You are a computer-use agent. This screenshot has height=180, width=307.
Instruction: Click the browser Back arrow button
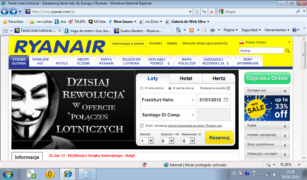[5, 12]
